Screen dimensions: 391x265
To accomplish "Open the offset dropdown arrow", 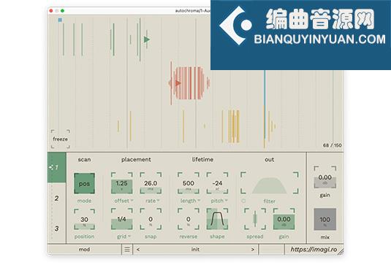I will pos(132,201).
